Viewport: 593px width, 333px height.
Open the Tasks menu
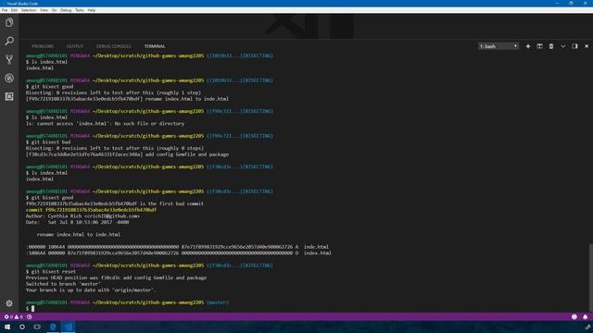pyautogui.click(x=80, y=10)
